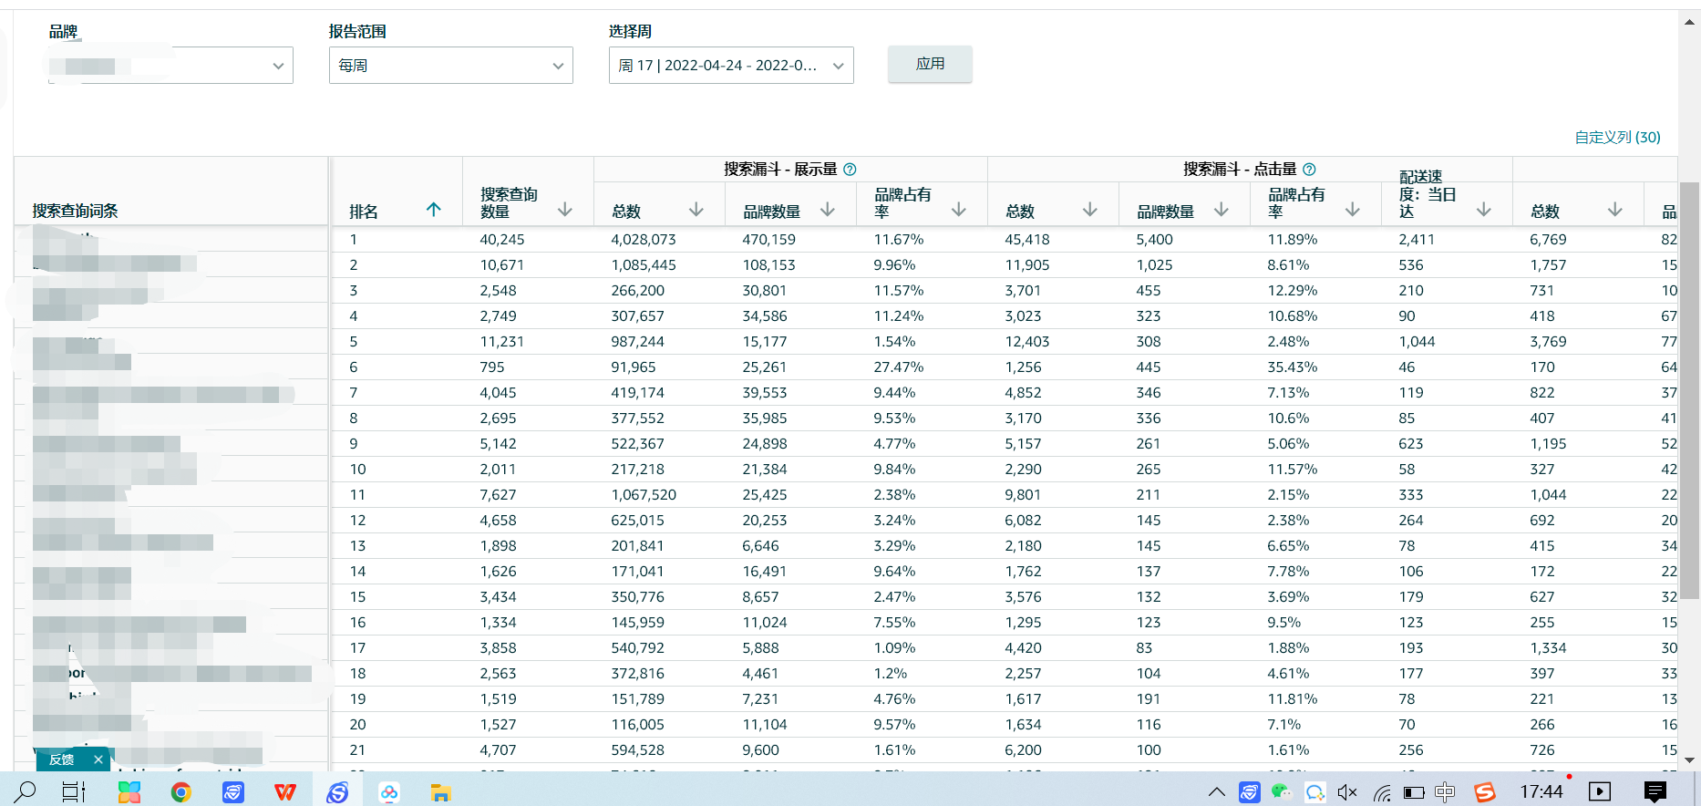1701x806 pixels.
Task: Sort 展示量 品牌数量 column arrow
Action: (x=828, y=210)
